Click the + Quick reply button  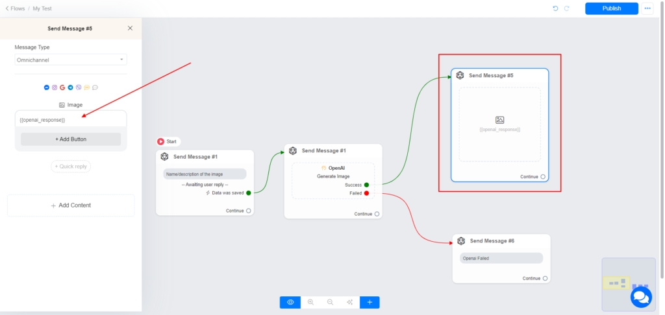pos(71,167)
